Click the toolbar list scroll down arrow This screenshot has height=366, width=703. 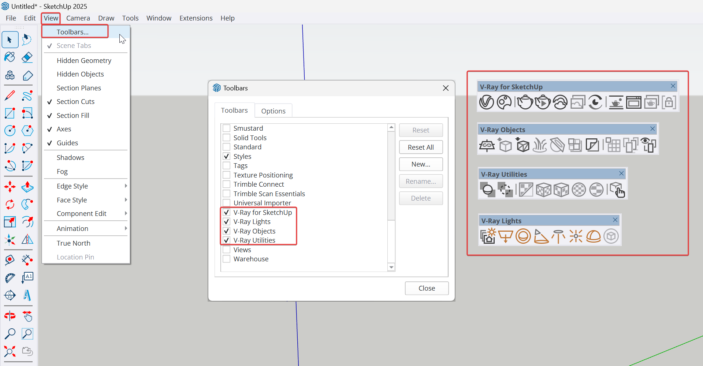(x=391, y=267)
